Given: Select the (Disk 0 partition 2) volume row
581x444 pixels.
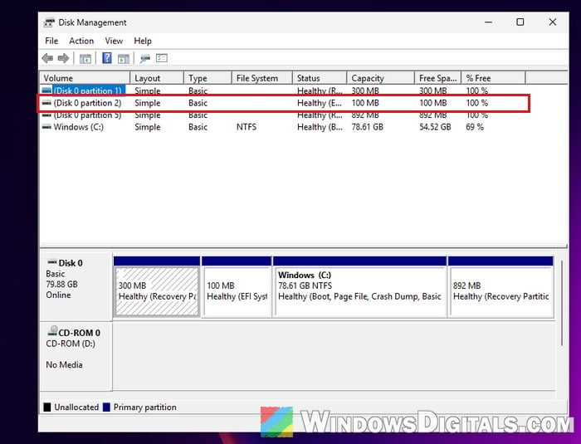Looking at the screenshot, I should point(283,103).
